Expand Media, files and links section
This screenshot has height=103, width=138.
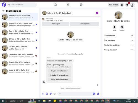pos(118,45)
